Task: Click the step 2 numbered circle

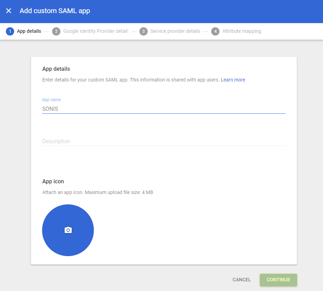Action: [56, 31]
